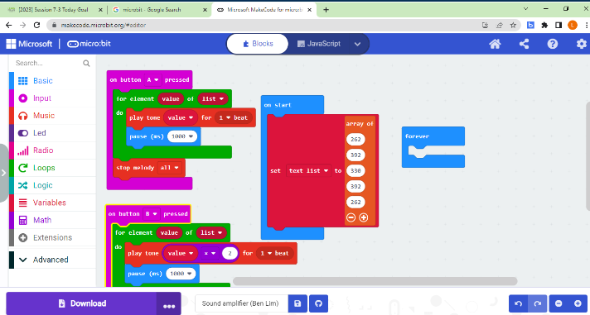
Task: Click the browser address bar URL
Action: (104, 25)
